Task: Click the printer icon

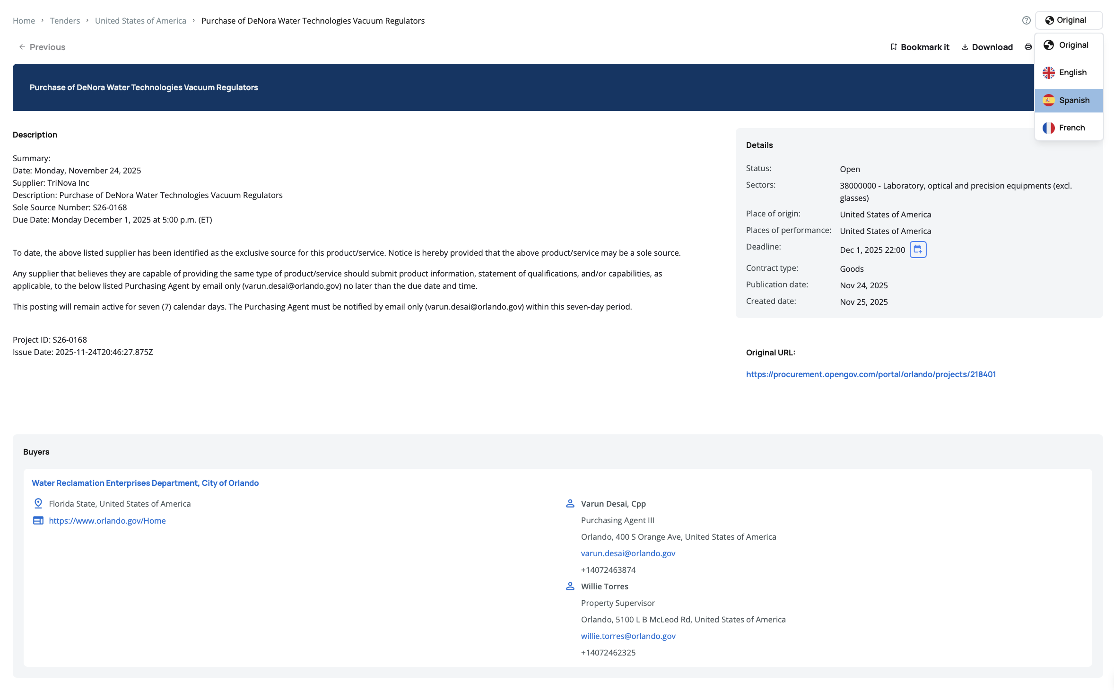Action: pyautogui.click(x=1028, y=47)
